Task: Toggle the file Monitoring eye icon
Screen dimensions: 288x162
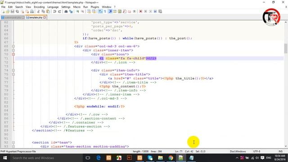Action: click(x=134, y=11)
